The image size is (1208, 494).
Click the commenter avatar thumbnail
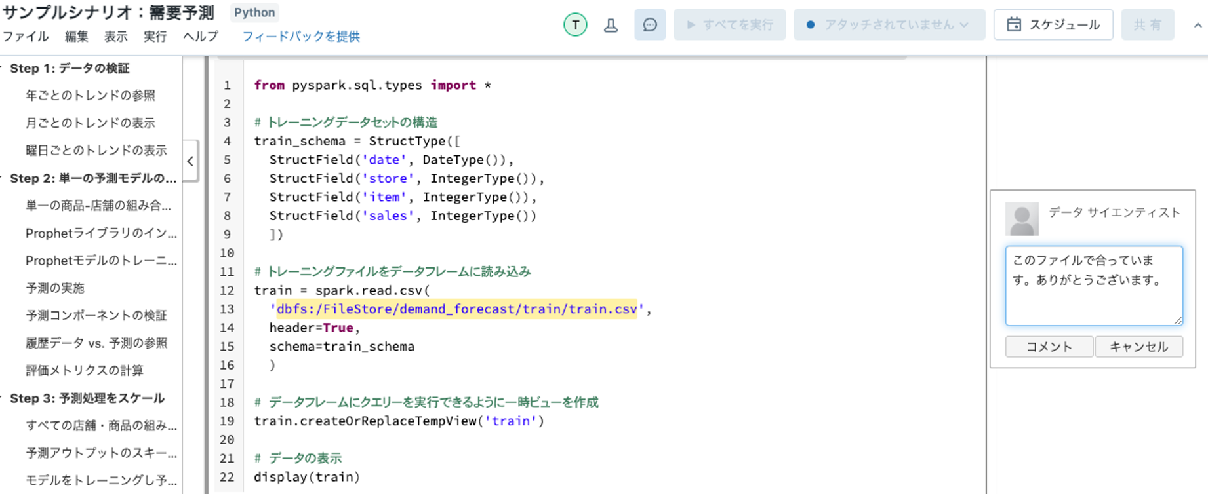1021,219
